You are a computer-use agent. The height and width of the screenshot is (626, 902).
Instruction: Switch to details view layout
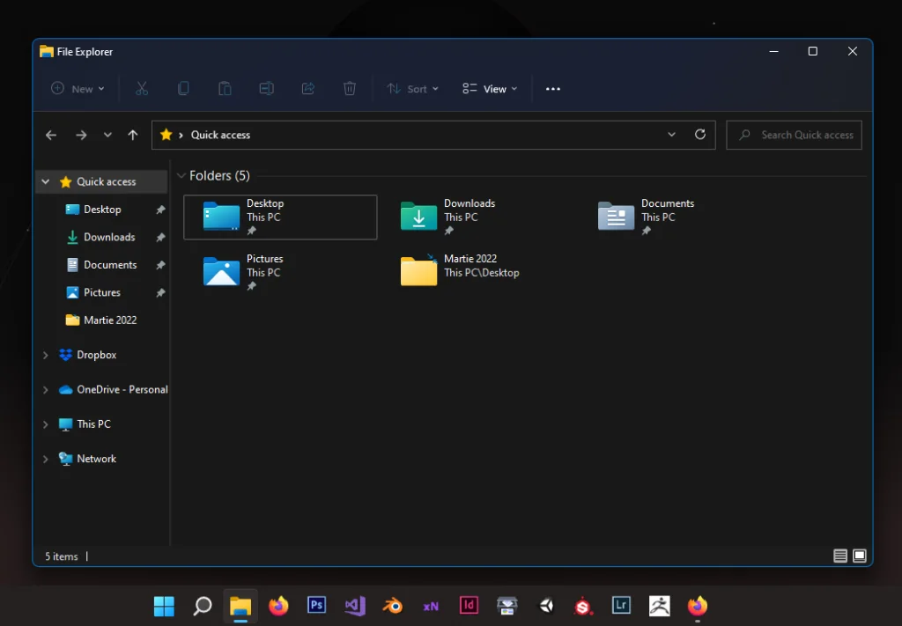pyautogui.click(x=839, y=556)
